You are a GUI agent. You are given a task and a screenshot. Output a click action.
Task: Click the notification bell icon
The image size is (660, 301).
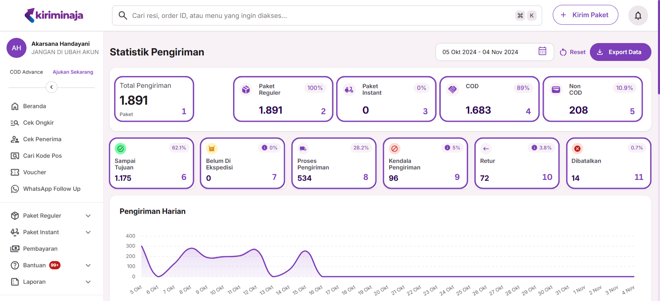638,15
